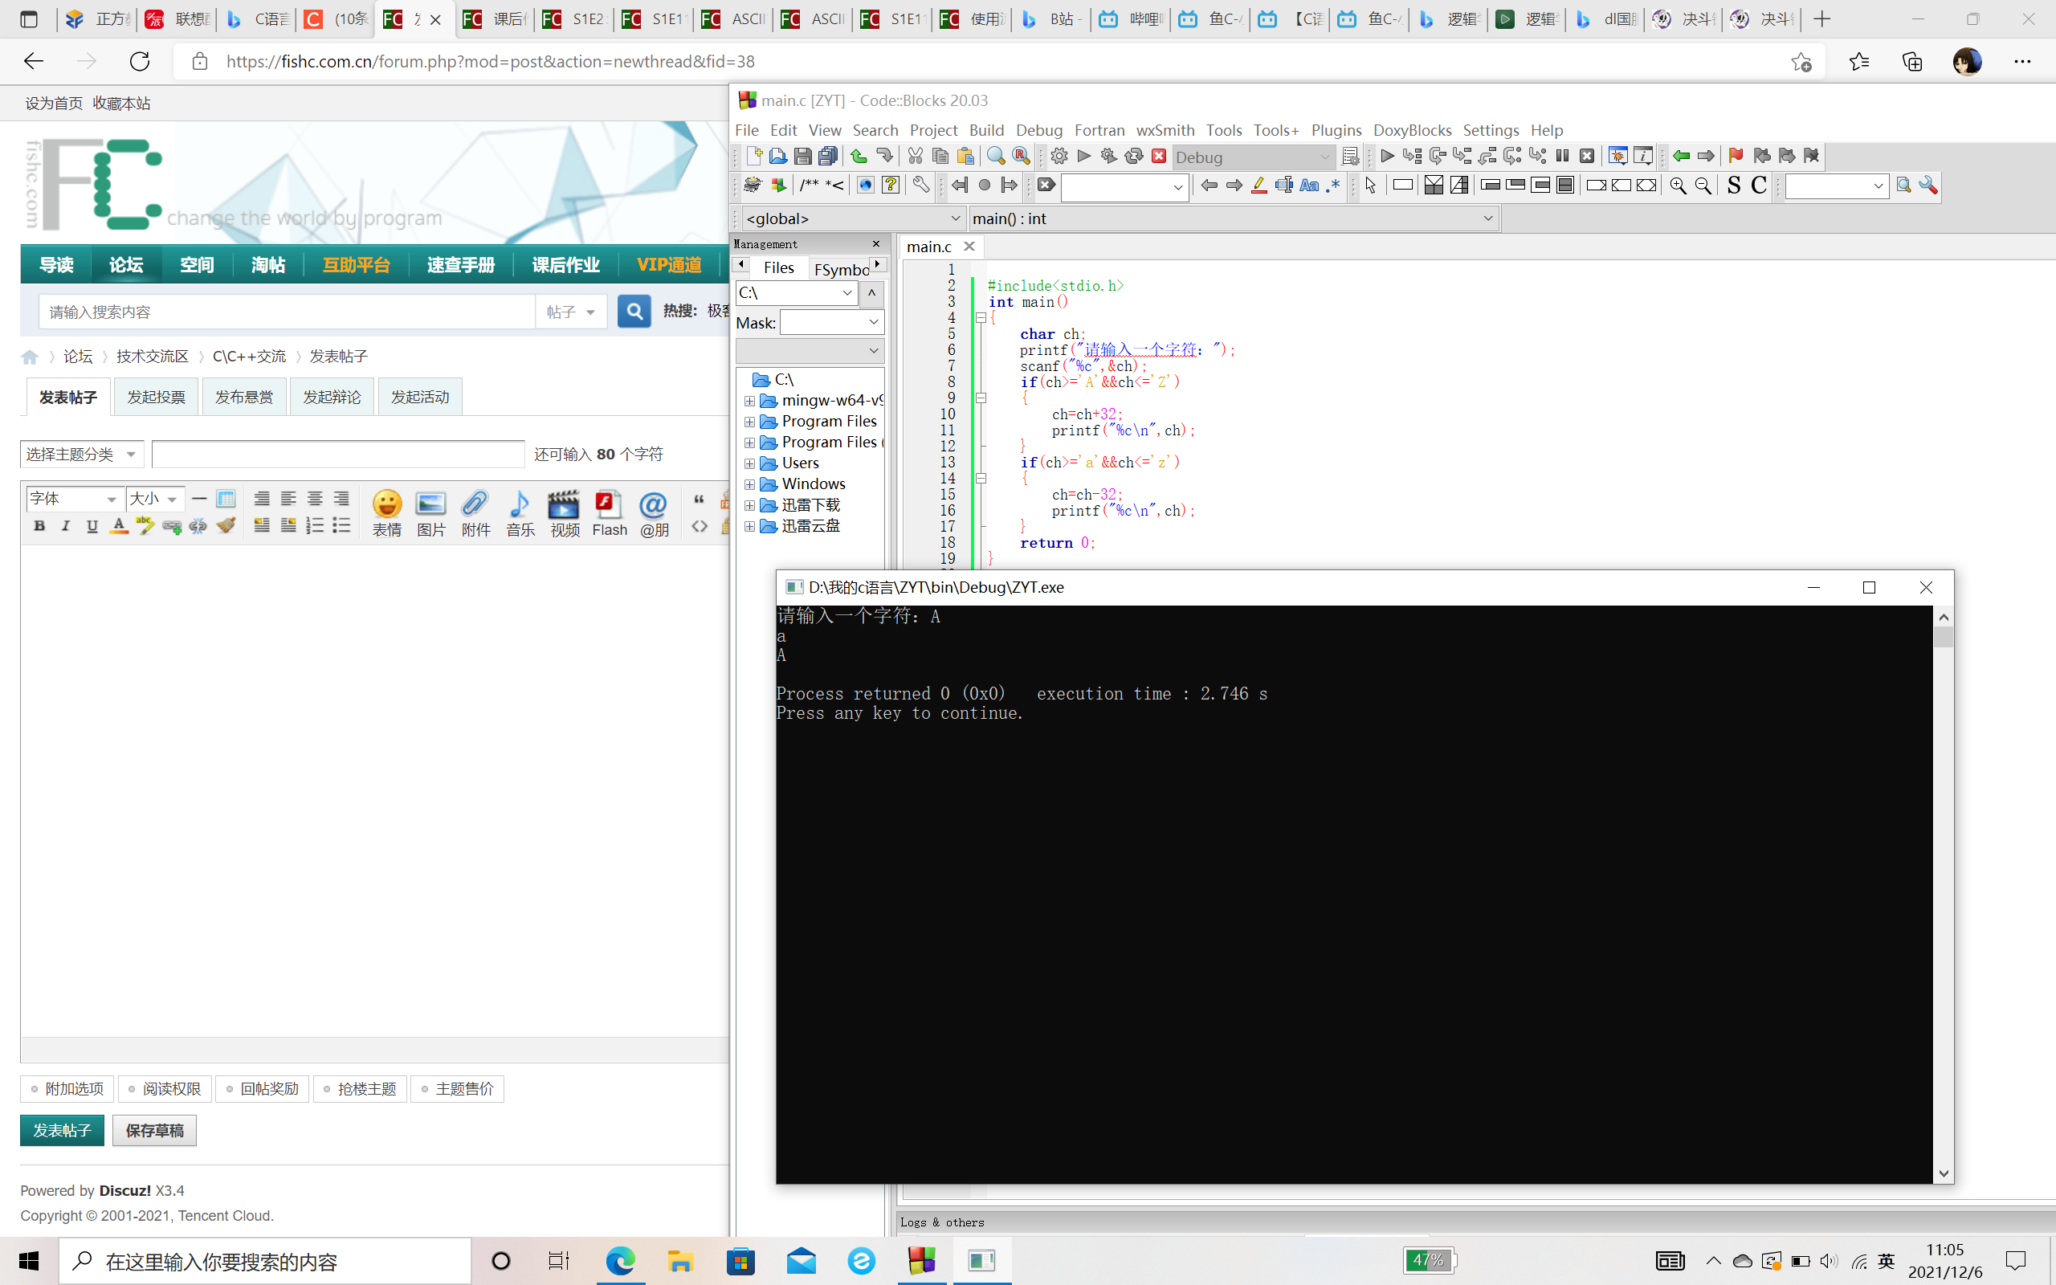The image size is (2056, 1285).
Task: Click the Paste clipboard icon
Action: [965, 156]
